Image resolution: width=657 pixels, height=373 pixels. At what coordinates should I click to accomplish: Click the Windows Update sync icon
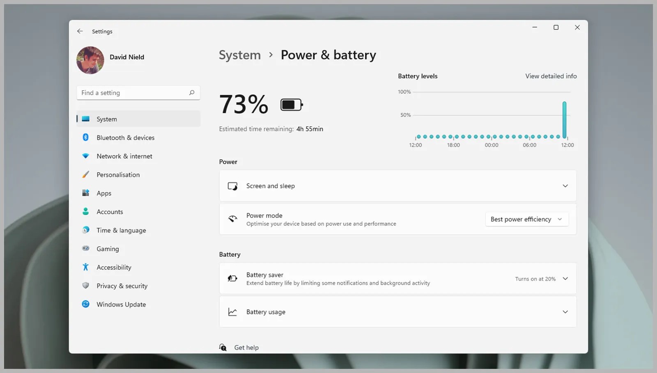85,304
